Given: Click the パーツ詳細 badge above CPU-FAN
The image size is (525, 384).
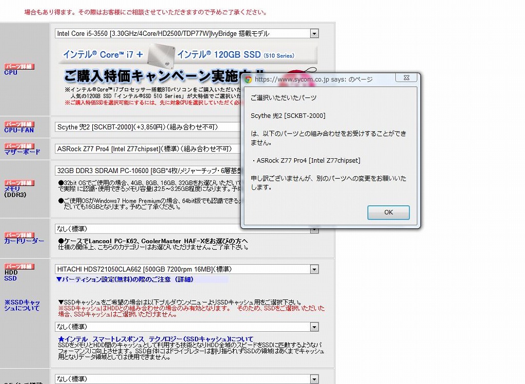Looking at the screenshot, I should [x=19, y=124].
